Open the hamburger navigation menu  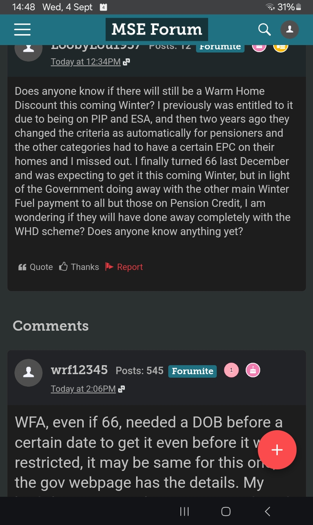tap(22, 30)
